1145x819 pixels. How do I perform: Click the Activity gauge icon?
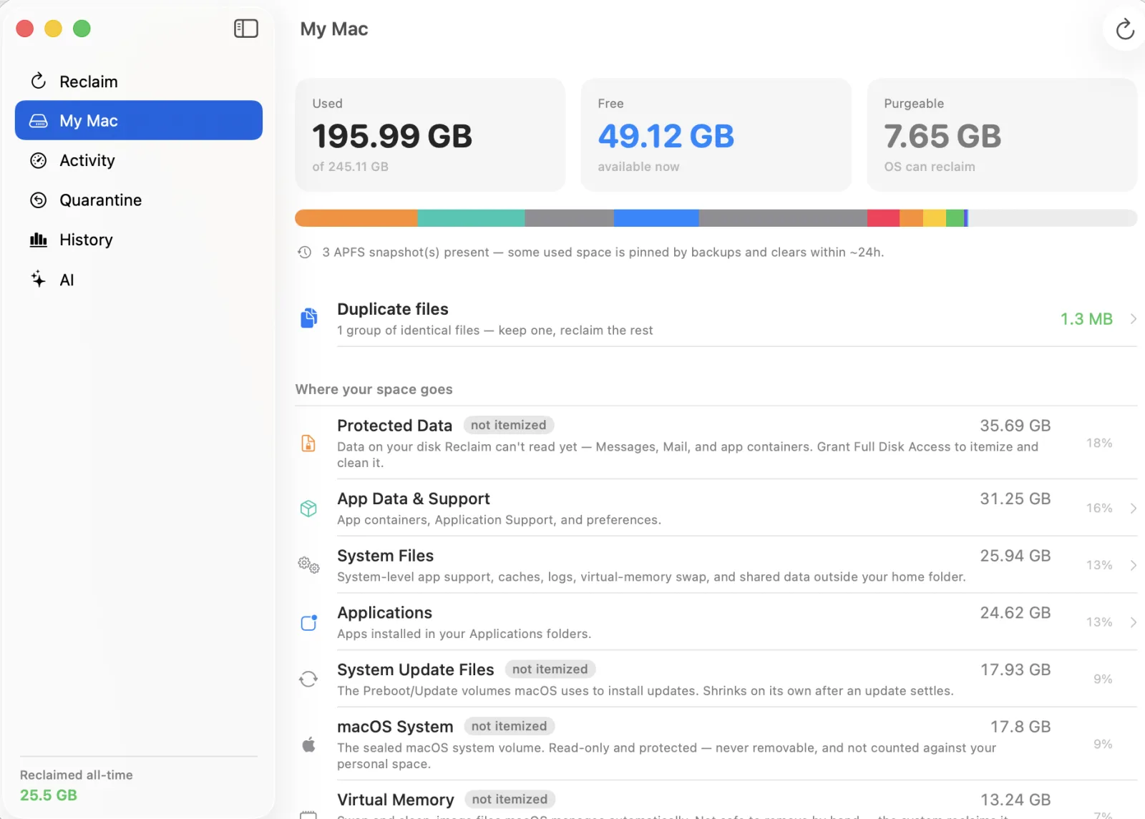(x=39, y=160)
